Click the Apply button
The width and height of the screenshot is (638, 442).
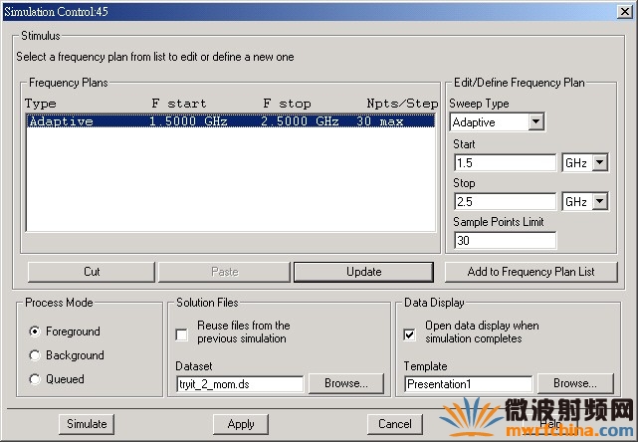pyautogui.click(x=241, y=424)
